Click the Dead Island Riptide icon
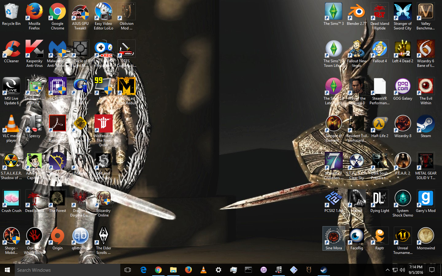 pyautogui.click(x=380, y=17)
